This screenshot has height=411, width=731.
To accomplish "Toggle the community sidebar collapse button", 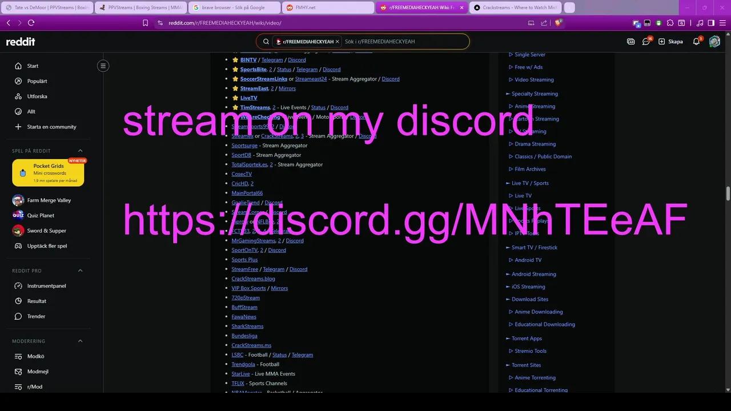I will 103,66.
